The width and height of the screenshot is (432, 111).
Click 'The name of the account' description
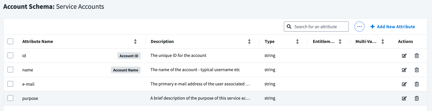pyautogui.click(x=195, y=70)
